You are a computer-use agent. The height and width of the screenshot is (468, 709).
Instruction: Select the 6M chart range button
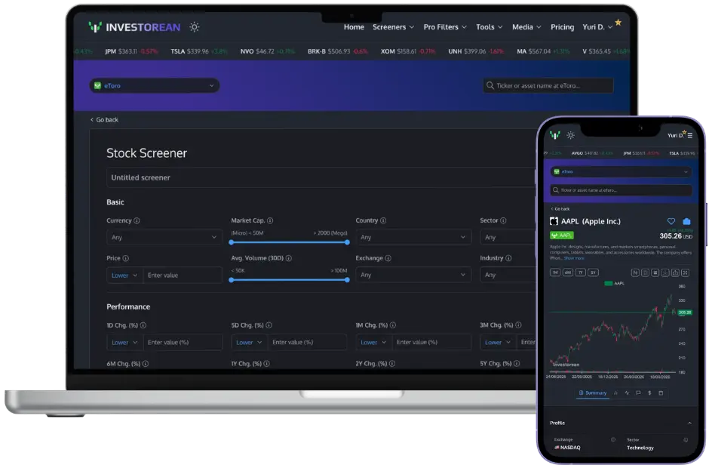(567, 272)
